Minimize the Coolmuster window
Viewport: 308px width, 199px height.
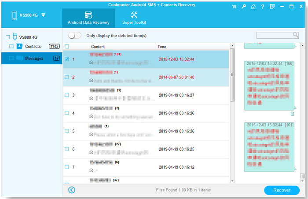pyautogui.click(x=282, y=7)
